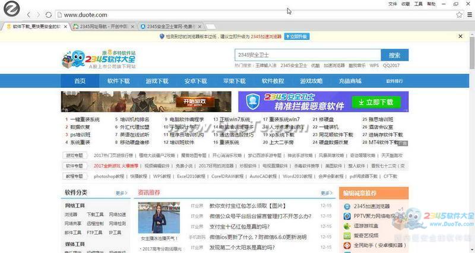This screenshot has width=475, height=253.
Task: Select 软件教程 in the navigation bar
Action: (273, 81)
